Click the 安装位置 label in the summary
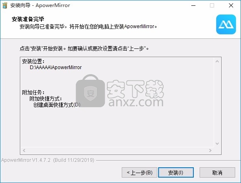241x183 pixels. (x=33, y=61)
